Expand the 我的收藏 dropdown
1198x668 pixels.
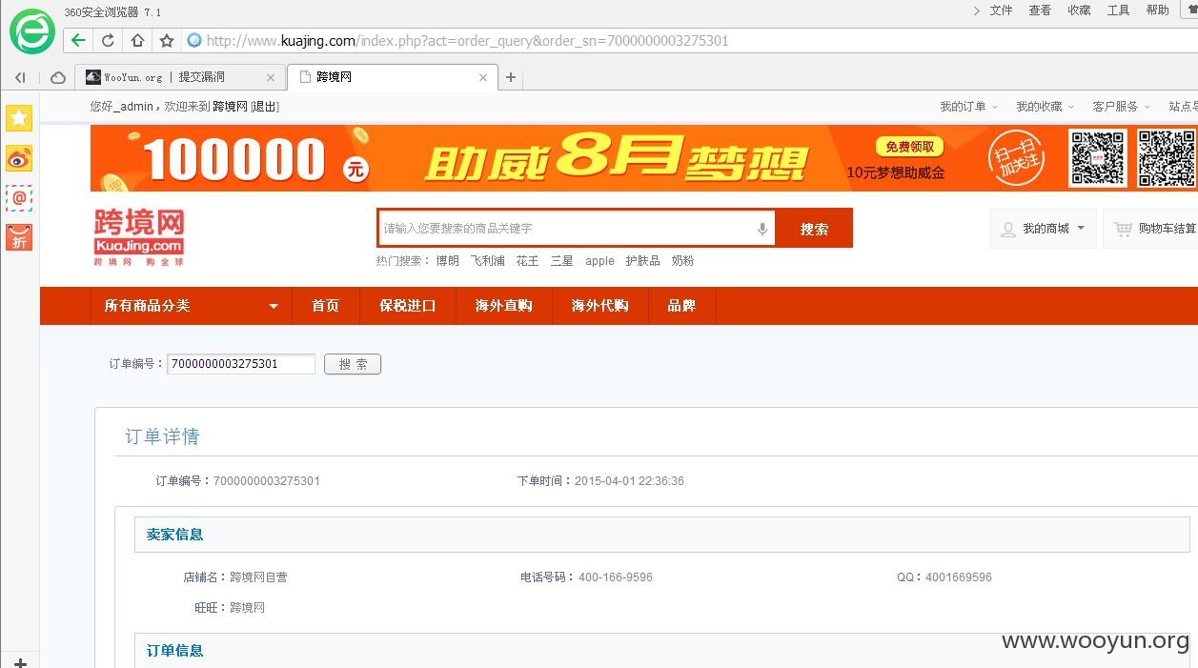click(x=1046, y=107)
